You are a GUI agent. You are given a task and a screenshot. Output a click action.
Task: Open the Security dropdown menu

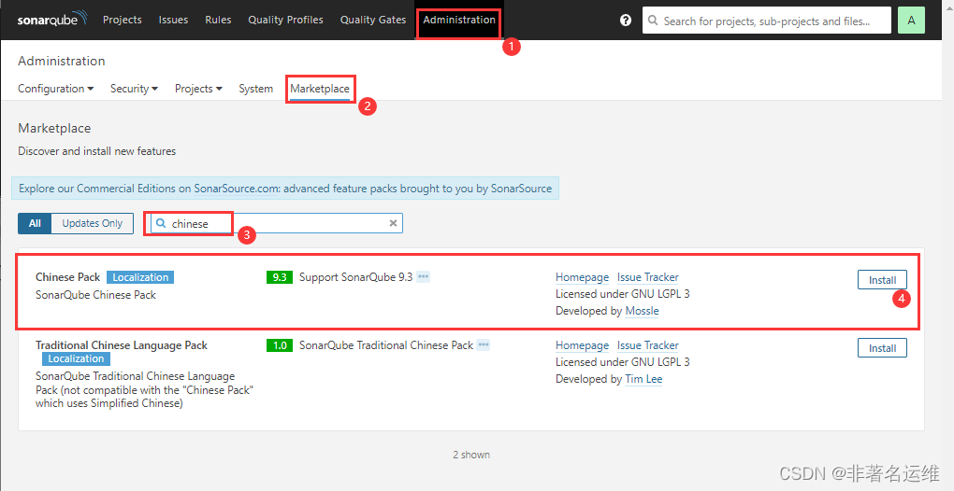tap(134, 89)
